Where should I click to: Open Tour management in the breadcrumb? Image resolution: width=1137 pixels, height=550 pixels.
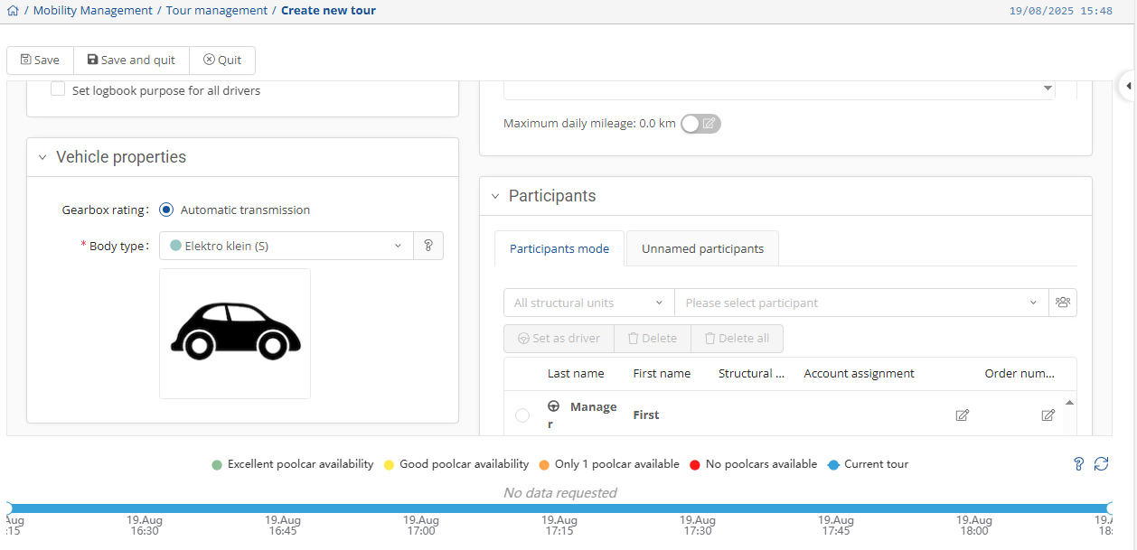click(x=217, y=11)
